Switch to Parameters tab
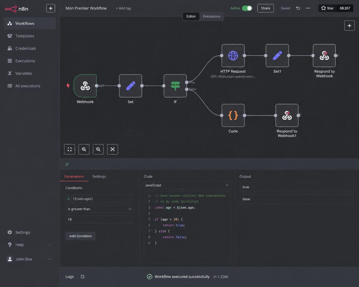Image resolution: width=359 pixels, height=287 pixels. tap(74, 176)
